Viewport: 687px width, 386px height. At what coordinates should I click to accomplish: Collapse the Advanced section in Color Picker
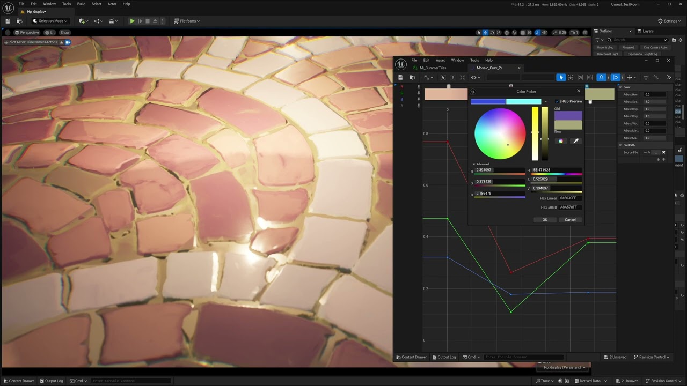coord(474,164)
